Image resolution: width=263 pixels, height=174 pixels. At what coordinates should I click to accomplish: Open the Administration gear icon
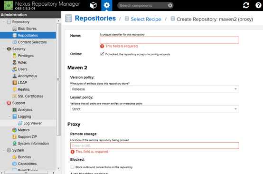tap(107, 5)
